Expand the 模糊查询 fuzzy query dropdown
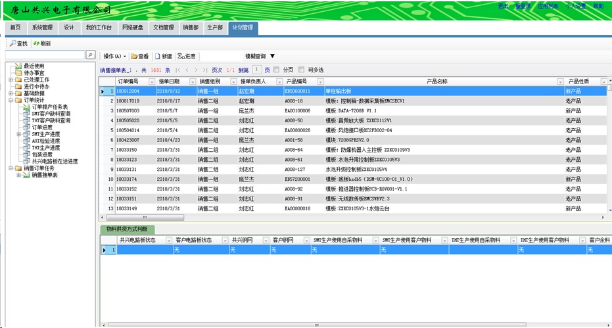Screen dimensions: 612x328 click(x=272, y=57)
